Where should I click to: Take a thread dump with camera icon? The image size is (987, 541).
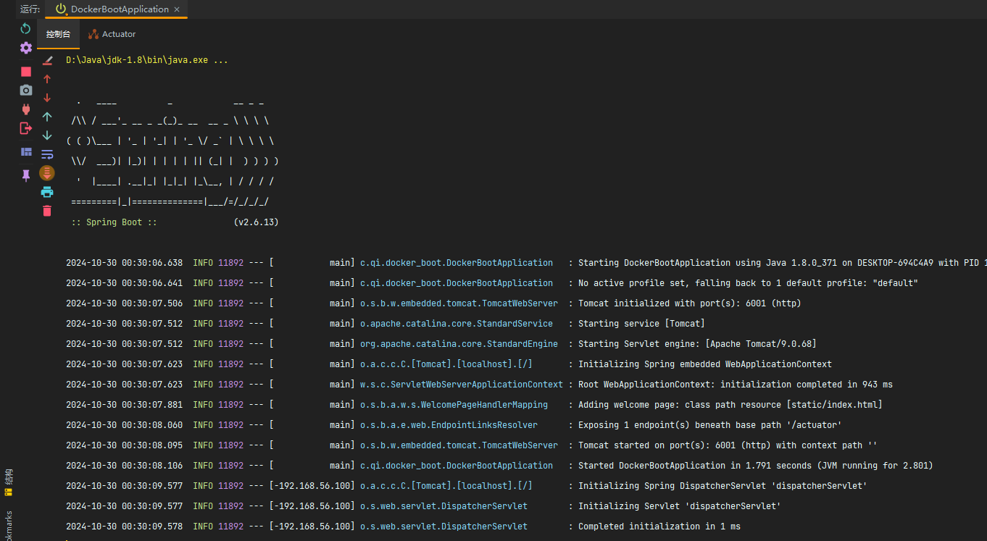(26, 91)
